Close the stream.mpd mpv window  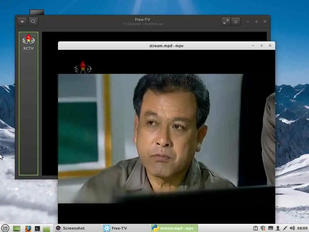(x=270, y=46)
